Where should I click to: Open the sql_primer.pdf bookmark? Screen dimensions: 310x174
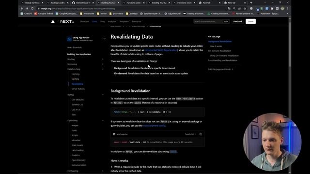(172, 14)
